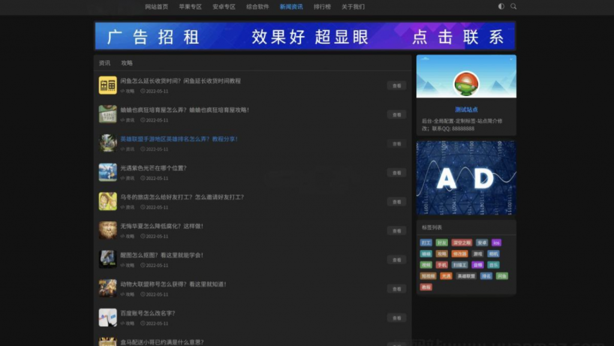Click the 资讯 category icon on the 蚰蜒 article
Viewport: 614px width, 346px height.
point(123,121)
